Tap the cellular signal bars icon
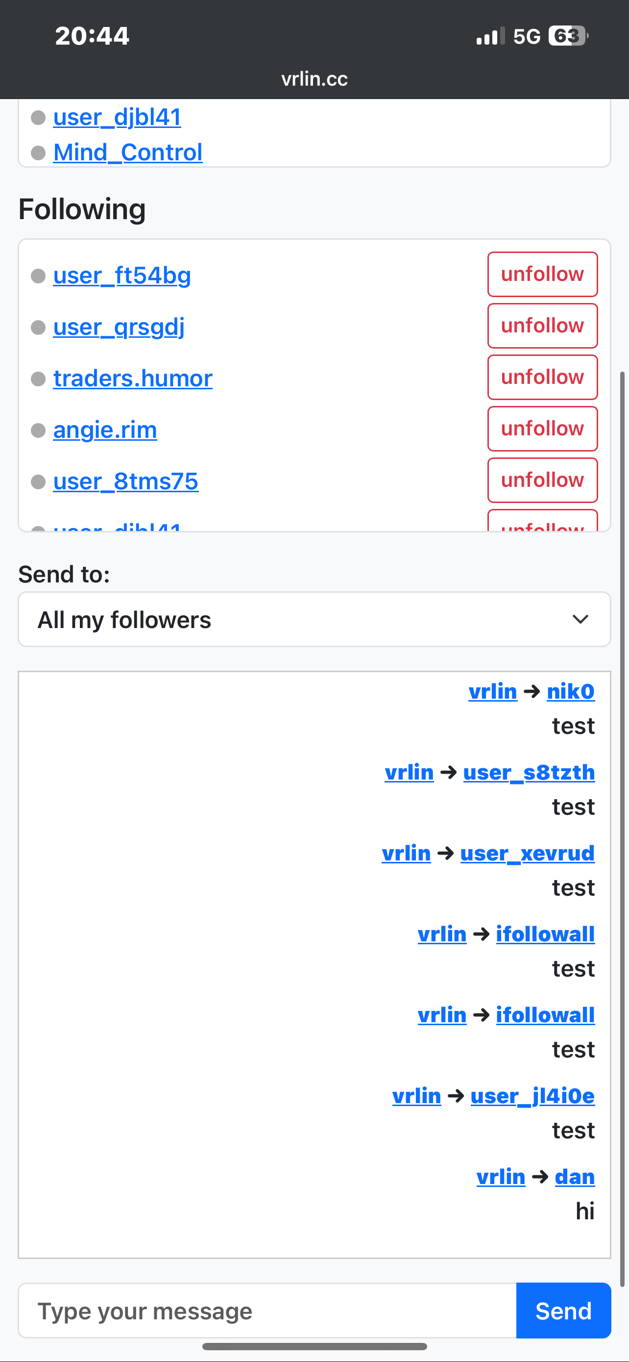Image resolution: width=629 pixels, height=1362 pixels. coord(491,36)
